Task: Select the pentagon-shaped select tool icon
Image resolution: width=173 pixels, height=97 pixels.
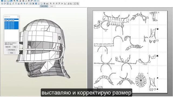Action: coord(2,4)
